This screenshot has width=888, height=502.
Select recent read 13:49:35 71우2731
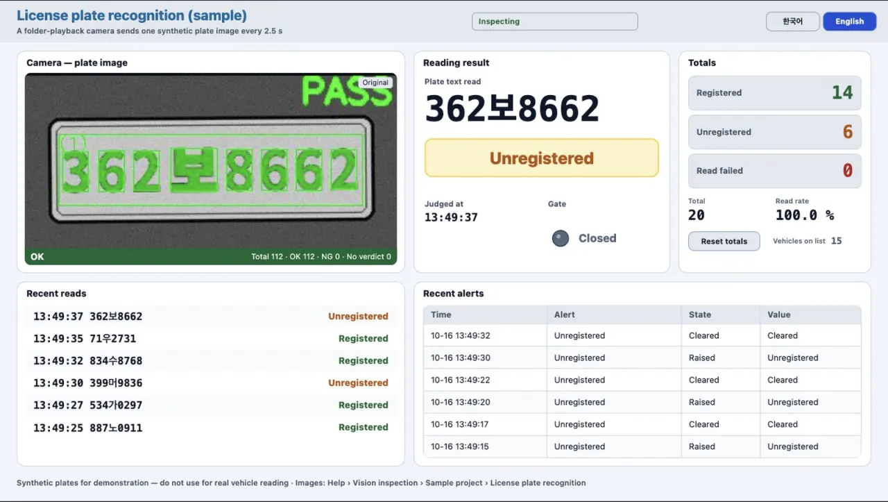pyautogui.click(x=211, y=339)
